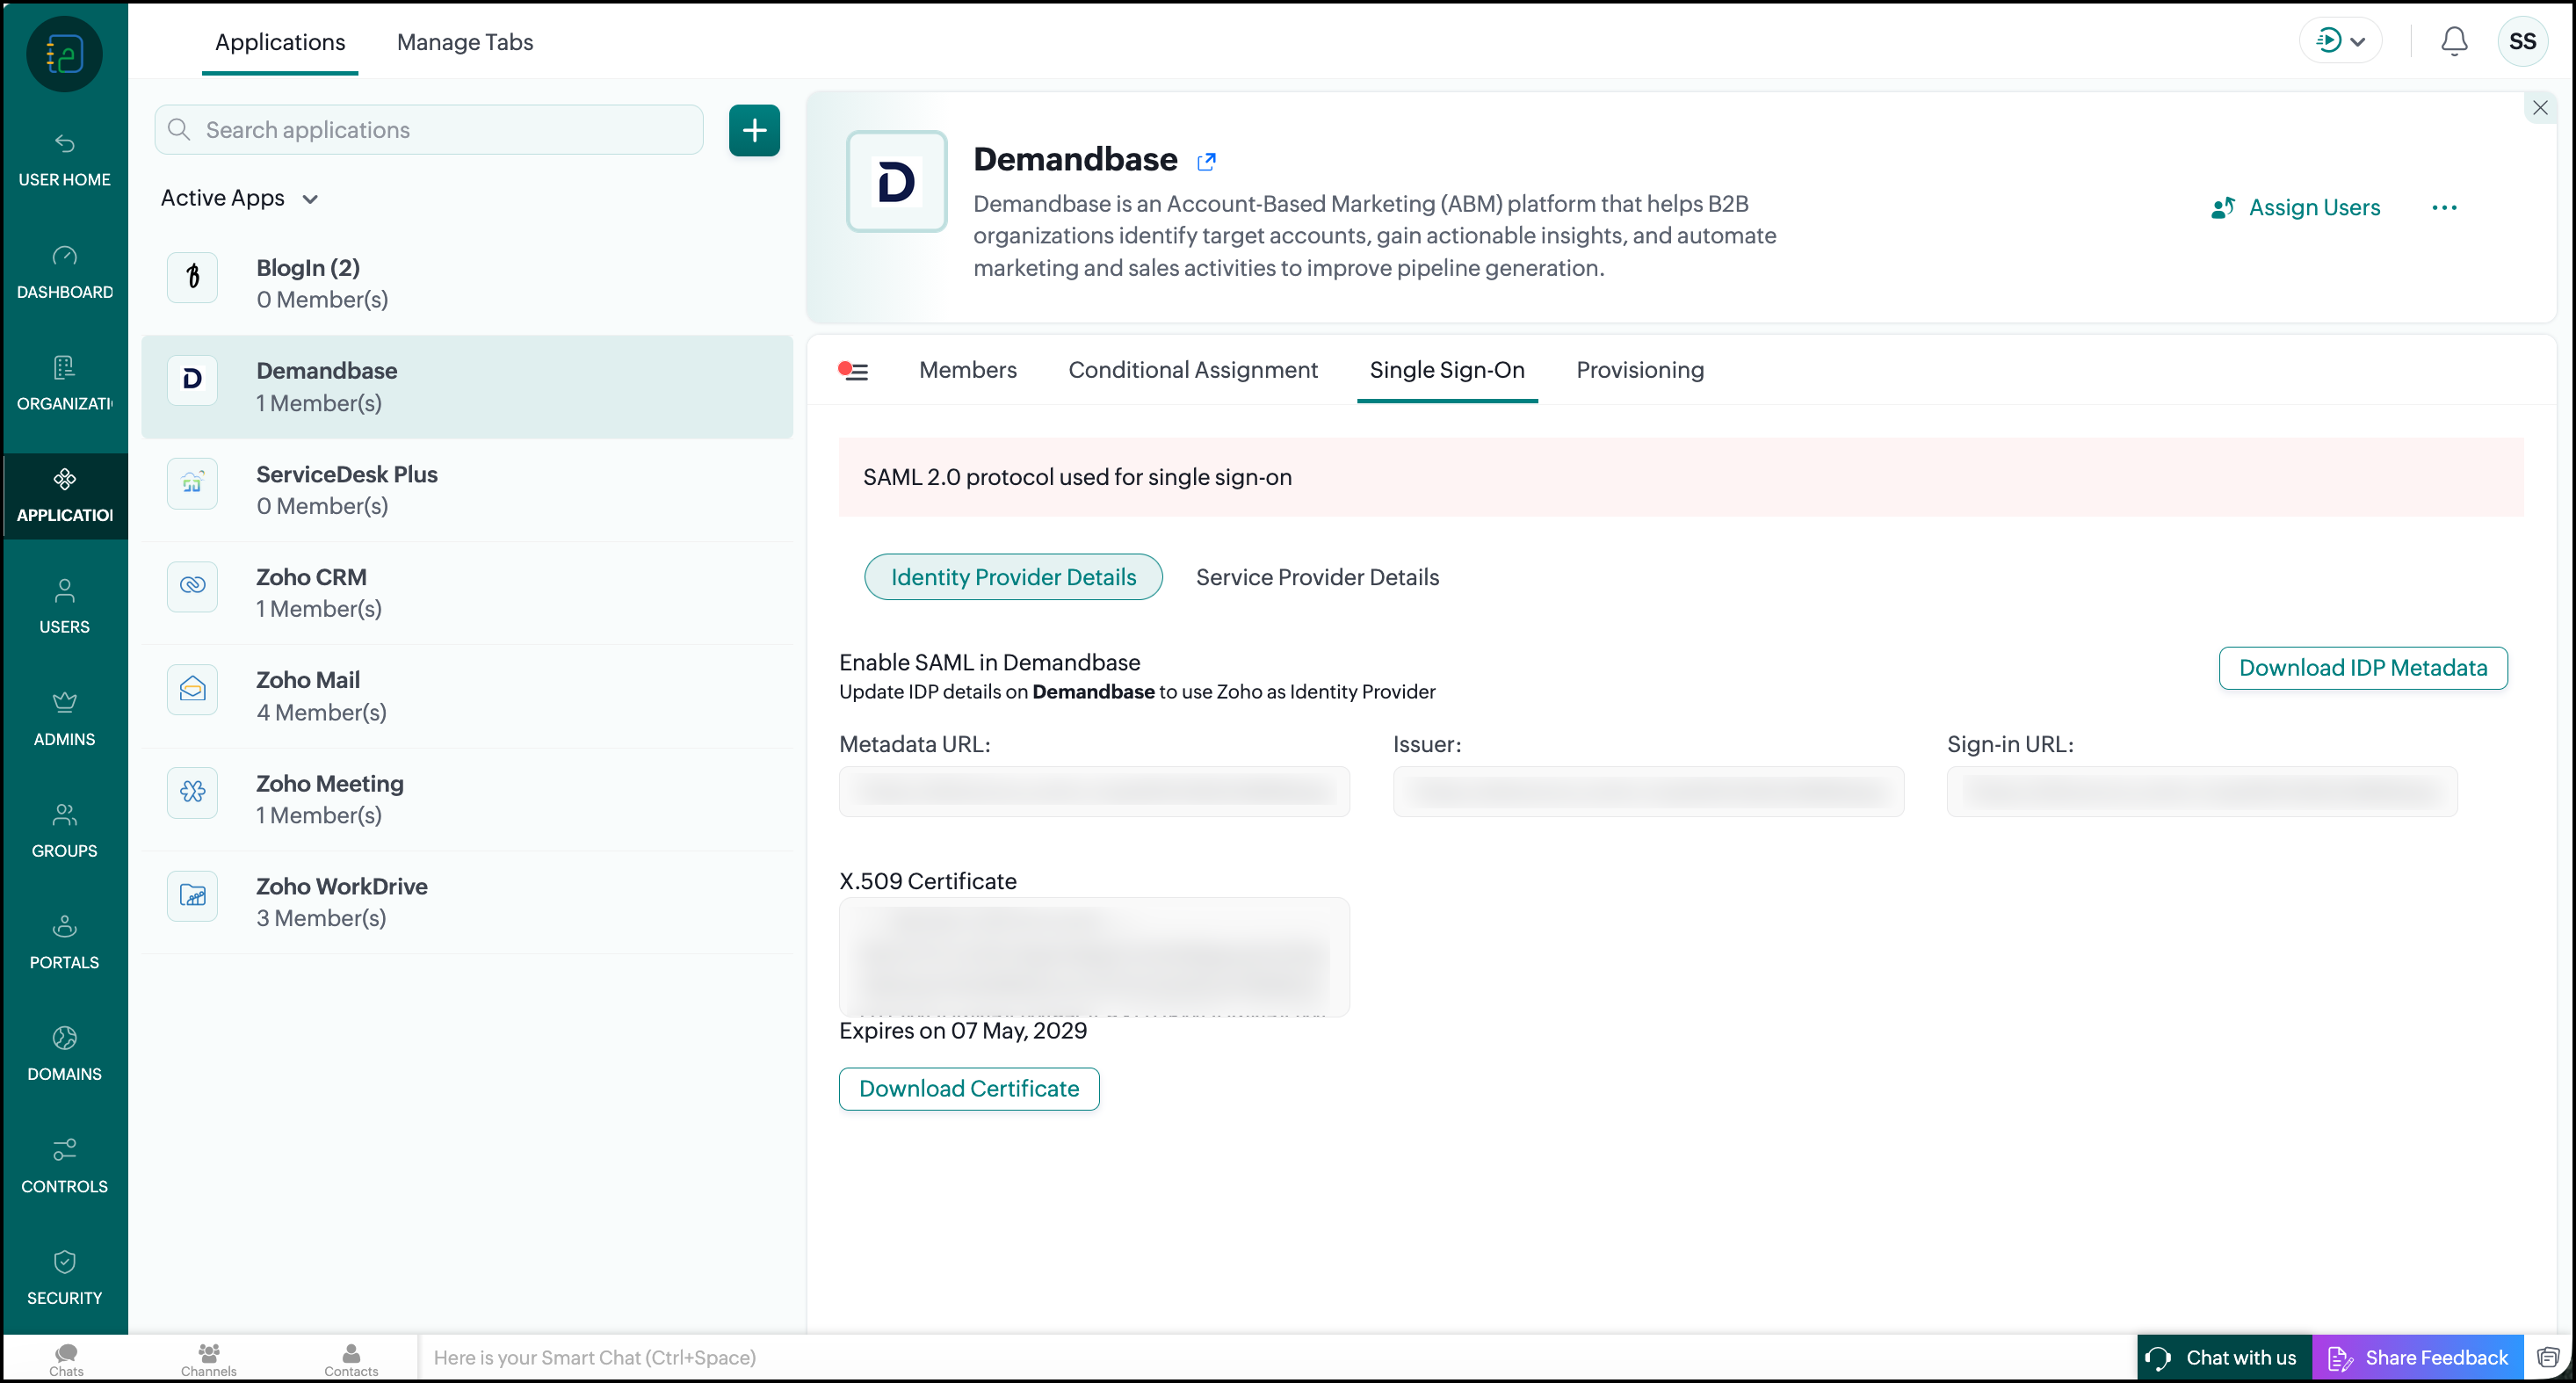Click the Metadata URL field
The width and height of the screenshot is (2576, 1383).
(x=1094, y=792)
